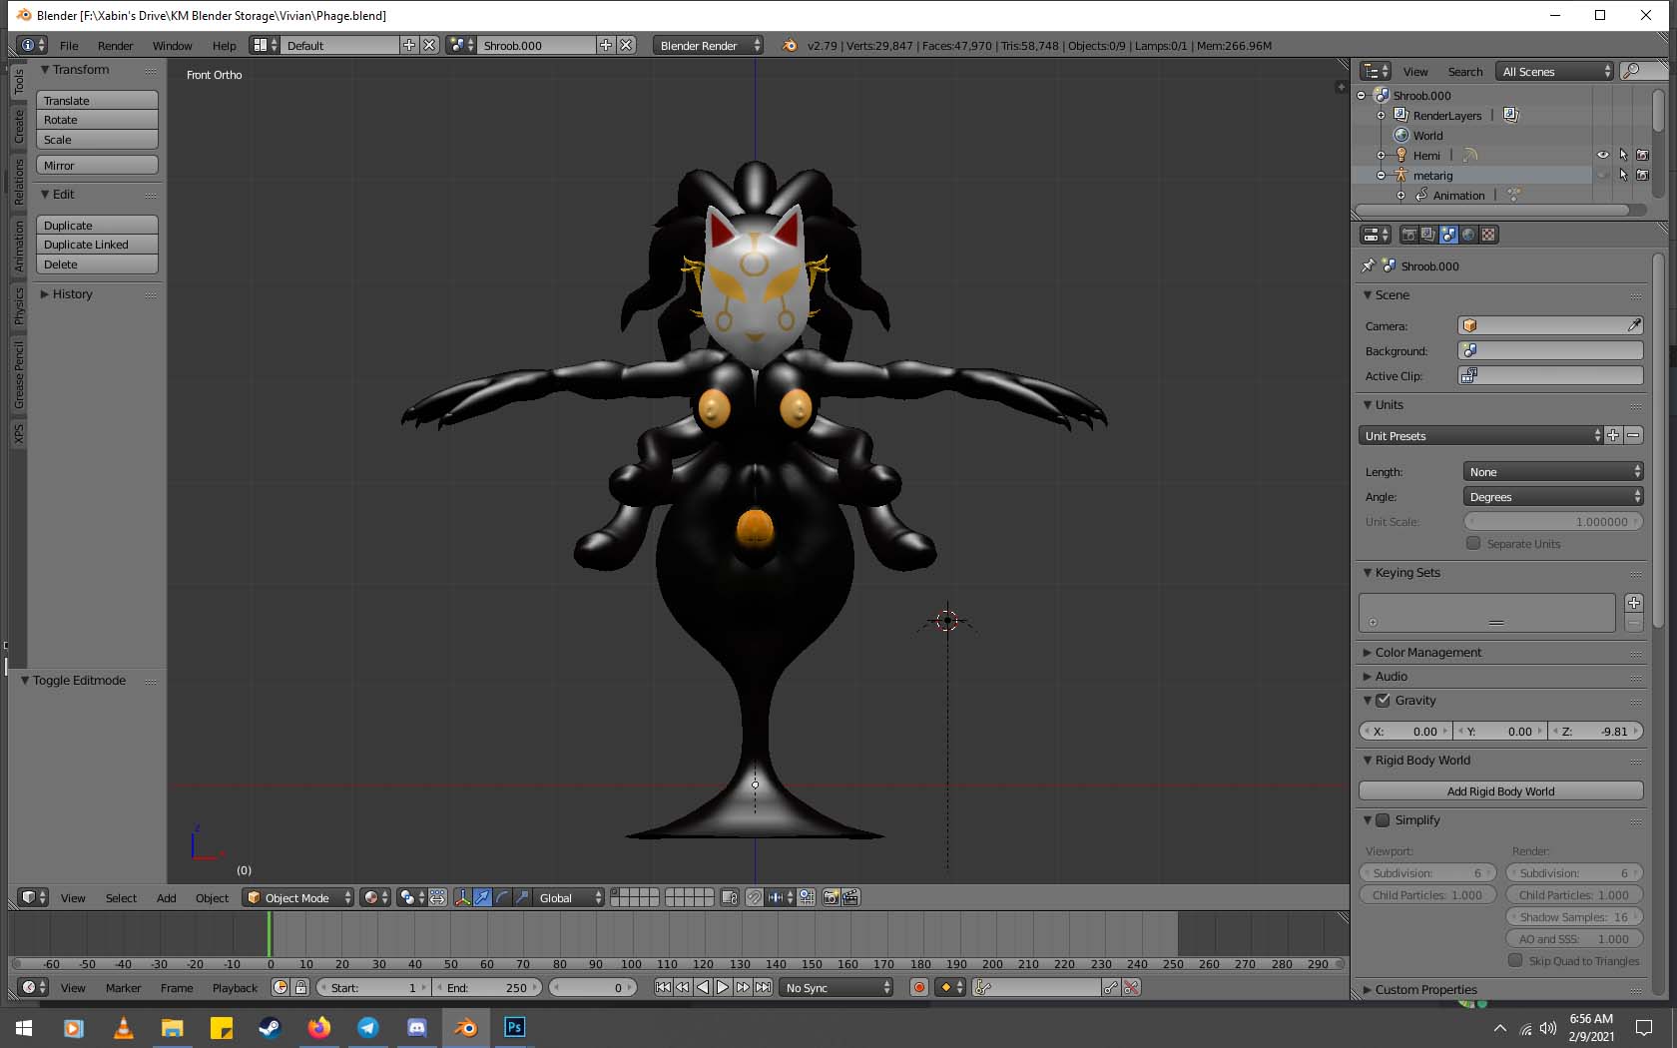Screen dimensions: 1677x1048
Task: Open the Texture properties checker tab
Action: click(1488, 235)
